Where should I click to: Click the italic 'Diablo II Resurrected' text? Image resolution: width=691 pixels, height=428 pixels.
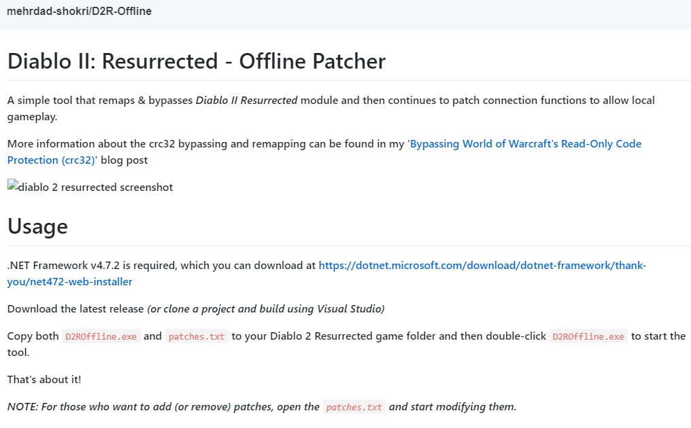[x=246, y=101]
